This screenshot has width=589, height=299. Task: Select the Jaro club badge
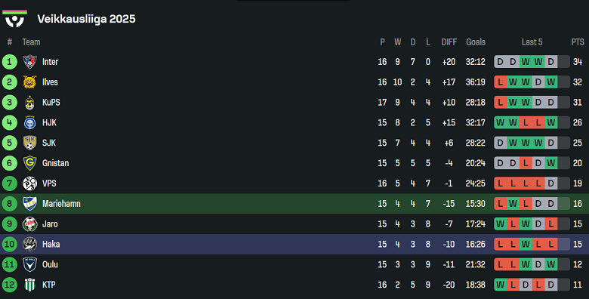29,224
